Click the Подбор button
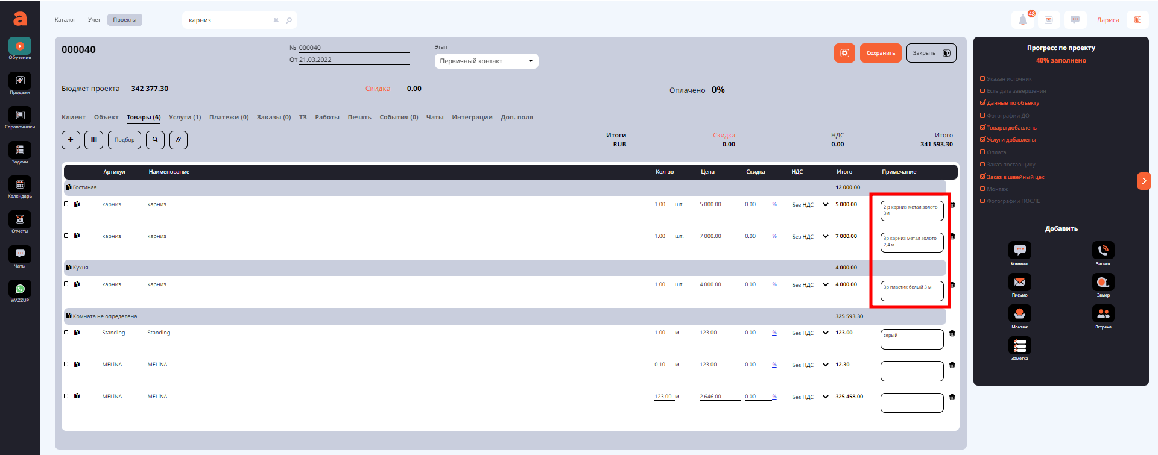This screenshot has height=455, width=1158. pyautogui.click(x=125, y=140)
